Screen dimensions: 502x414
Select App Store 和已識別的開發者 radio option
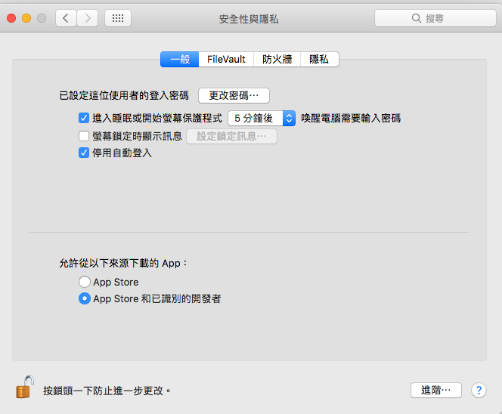coord(84,298)
